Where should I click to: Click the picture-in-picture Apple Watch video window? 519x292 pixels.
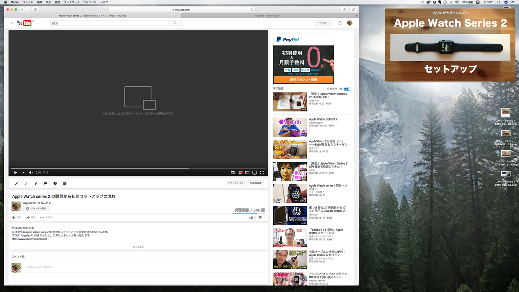click(x=450, y=45)
